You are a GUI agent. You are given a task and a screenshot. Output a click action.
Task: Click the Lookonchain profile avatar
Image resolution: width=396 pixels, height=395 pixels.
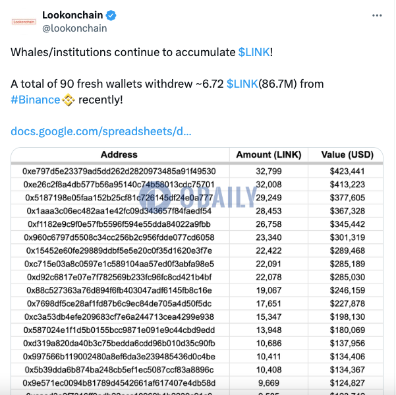tap(24, 22)
